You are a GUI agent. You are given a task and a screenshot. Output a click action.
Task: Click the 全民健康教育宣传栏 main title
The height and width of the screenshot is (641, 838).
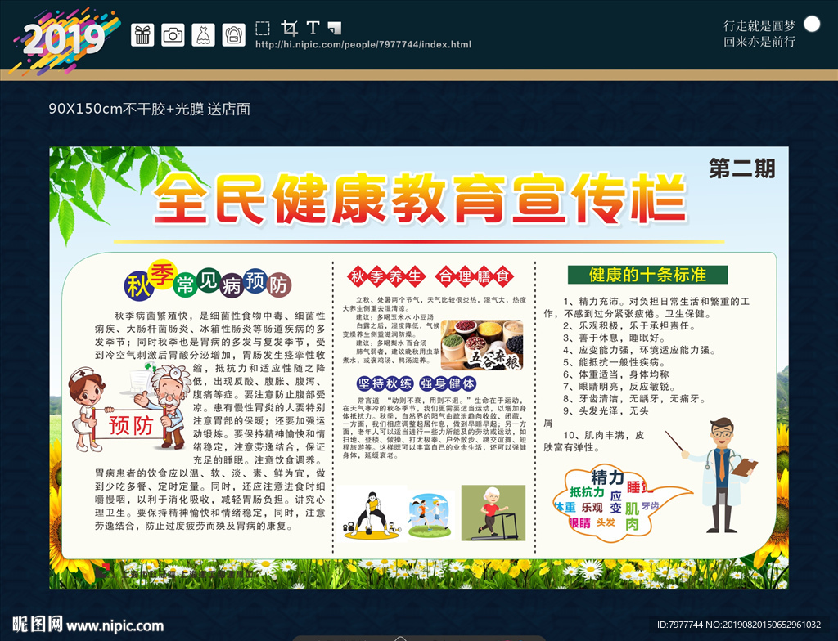421,198
